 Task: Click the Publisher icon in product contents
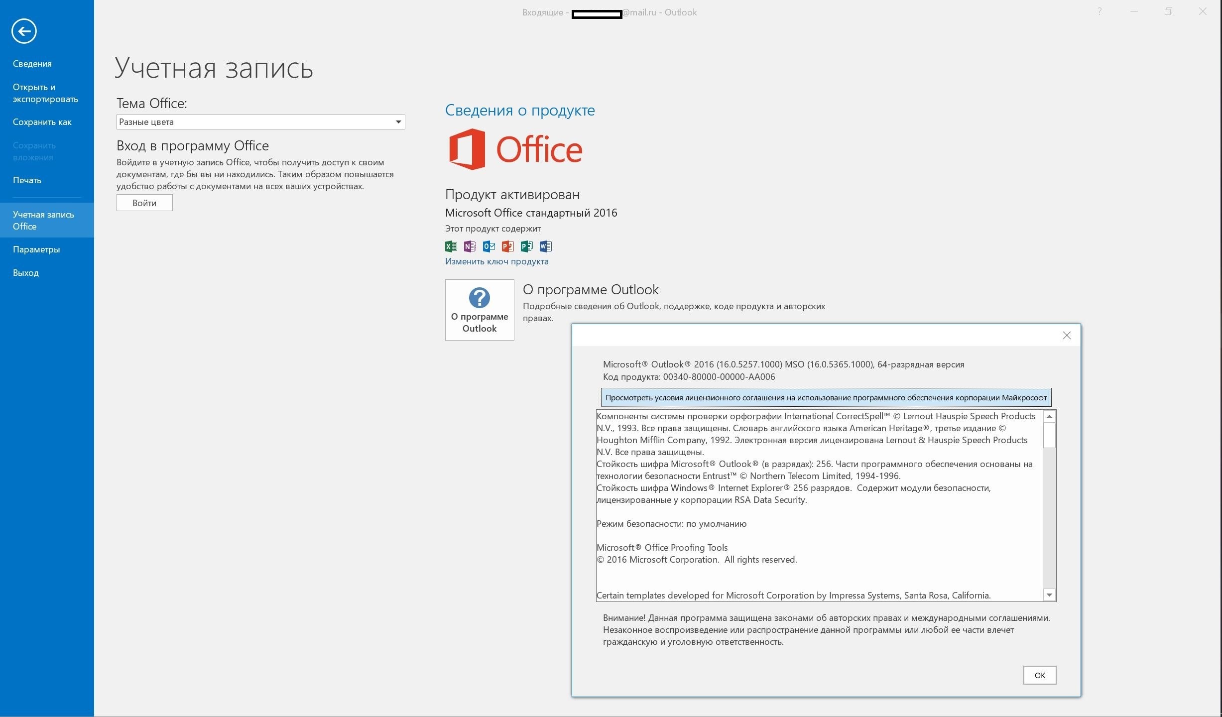click(x=527, y=246)
